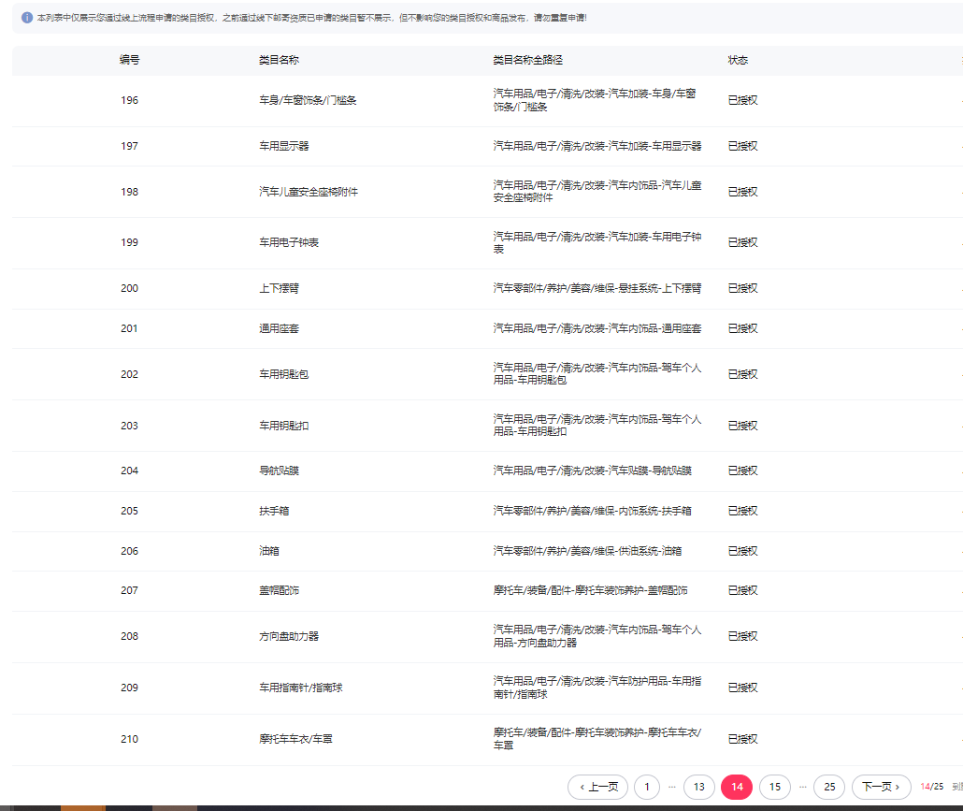The image size is (963, 811).
Task: Select category name 车用显示器 in row 197
Action: click(x=283, y=146)
